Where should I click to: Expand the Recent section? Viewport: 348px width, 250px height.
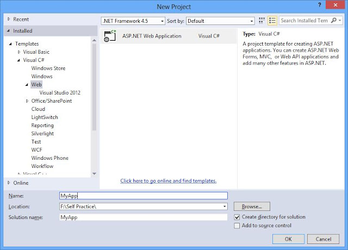9,19
